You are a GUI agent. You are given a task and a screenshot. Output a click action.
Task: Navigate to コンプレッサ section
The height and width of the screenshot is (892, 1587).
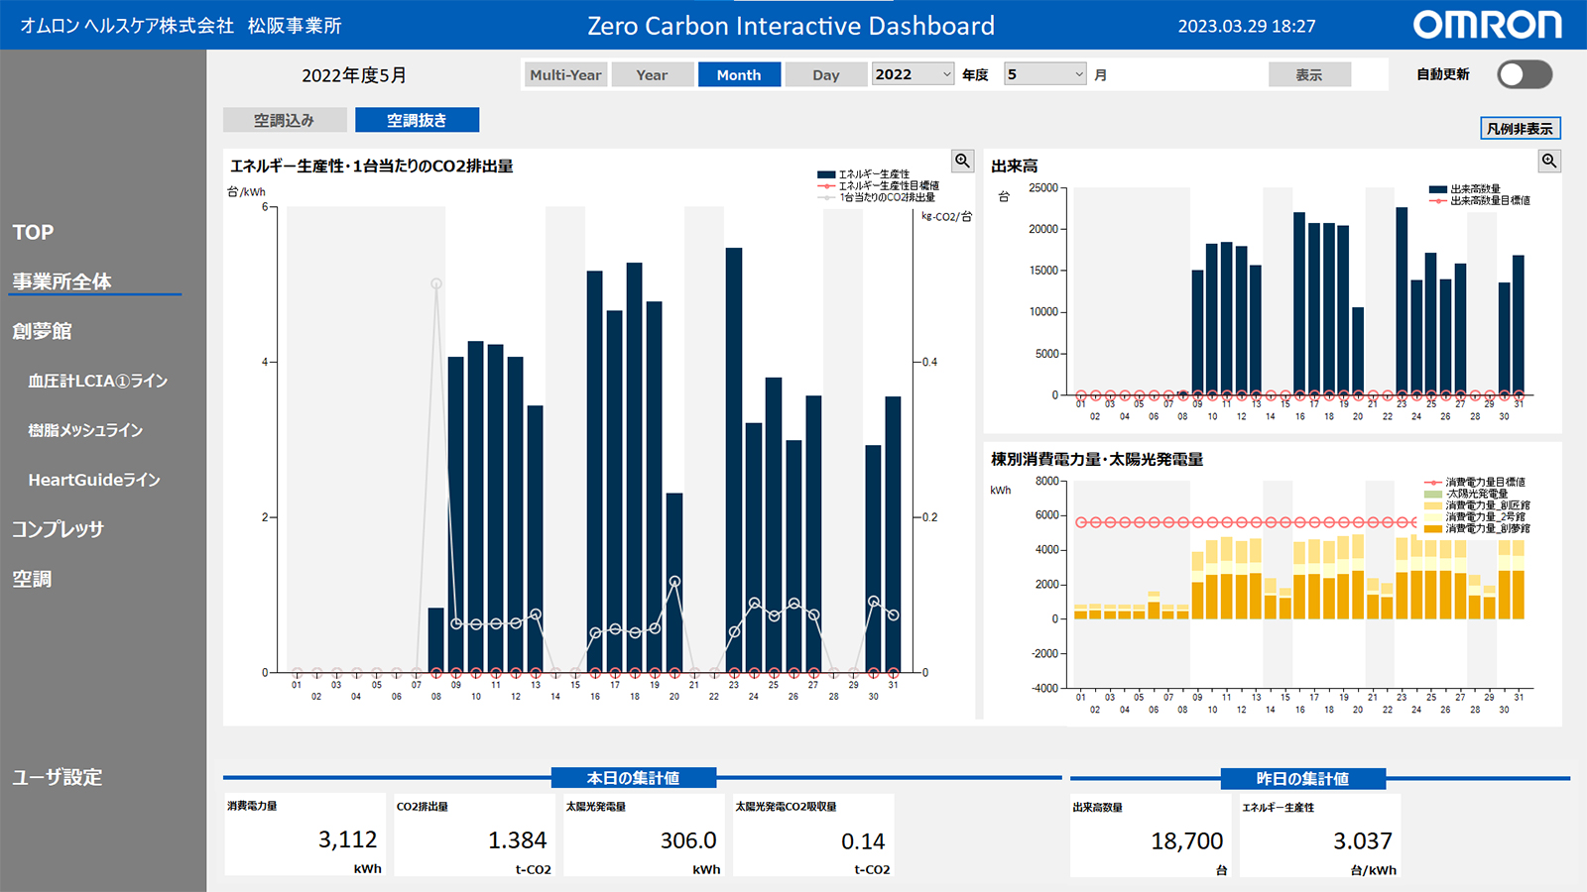pos(58,529)
